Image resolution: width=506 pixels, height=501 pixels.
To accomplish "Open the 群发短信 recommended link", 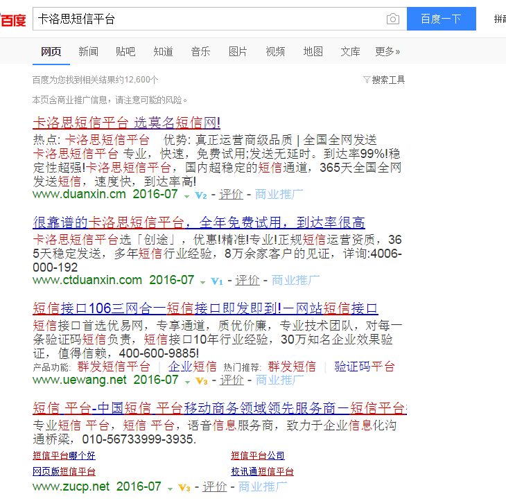I will [292, 367].
